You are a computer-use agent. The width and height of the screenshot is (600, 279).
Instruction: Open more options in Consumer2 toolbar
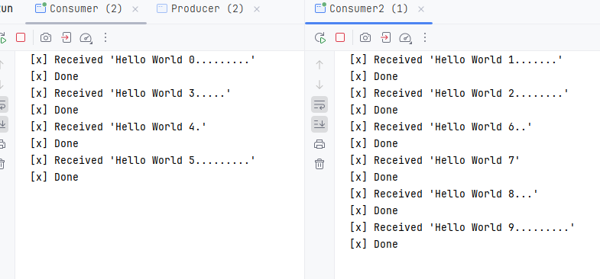pyautogui.click(x=425, y=37)
